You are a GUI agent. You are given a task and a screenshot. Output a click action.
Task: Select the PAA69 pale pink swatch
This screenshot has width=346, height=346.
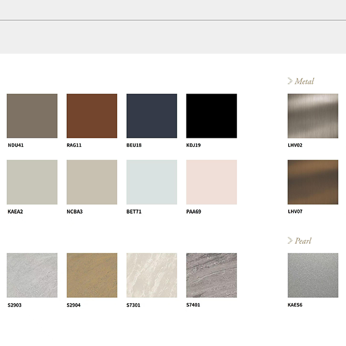coord(211,182)
